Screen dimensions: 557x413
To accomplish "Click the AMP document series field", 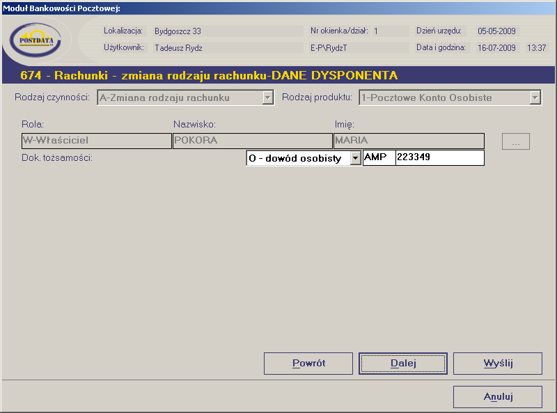I will point(379,158).
